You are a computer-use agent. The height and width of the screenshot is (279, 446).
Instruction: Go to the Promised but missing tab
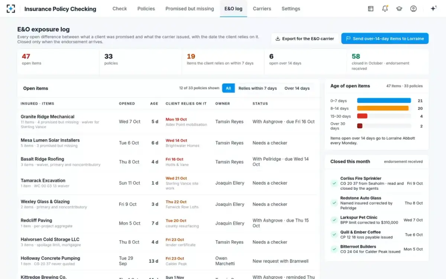(x=190, y=9)
